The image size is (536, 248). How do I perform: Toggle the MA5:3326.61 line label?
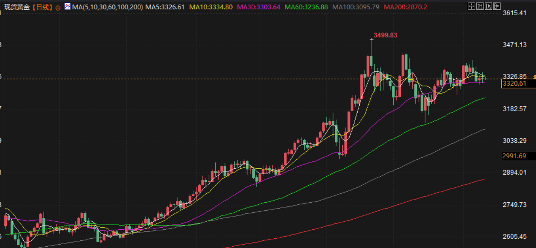(165, 7)
